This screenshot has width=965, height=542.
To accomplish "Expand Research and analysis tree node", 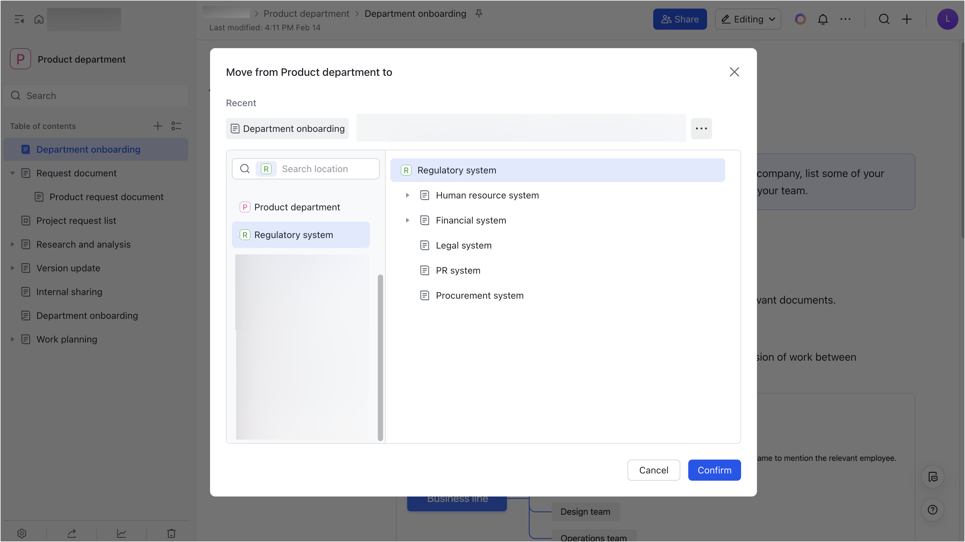I will (12, 244).
